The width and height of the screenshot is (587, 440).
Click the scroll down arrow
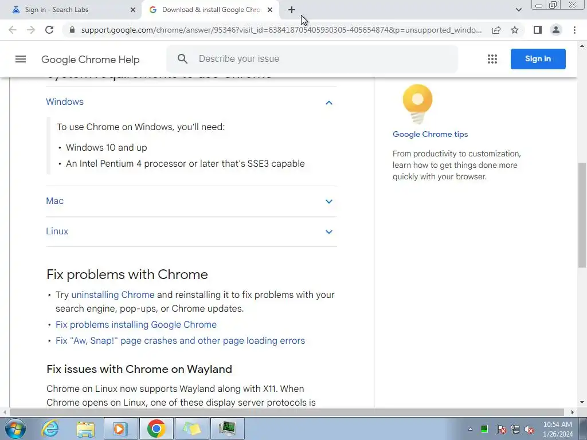[x=582, y=403]
